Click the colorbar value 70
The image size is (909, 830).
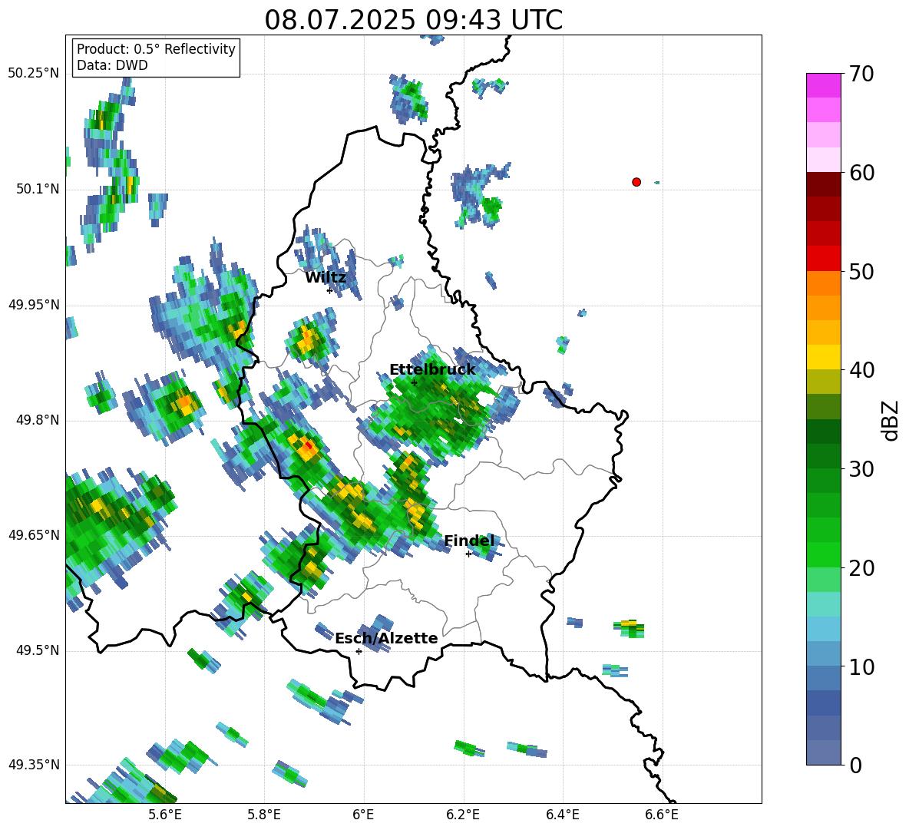coord(861,74)
